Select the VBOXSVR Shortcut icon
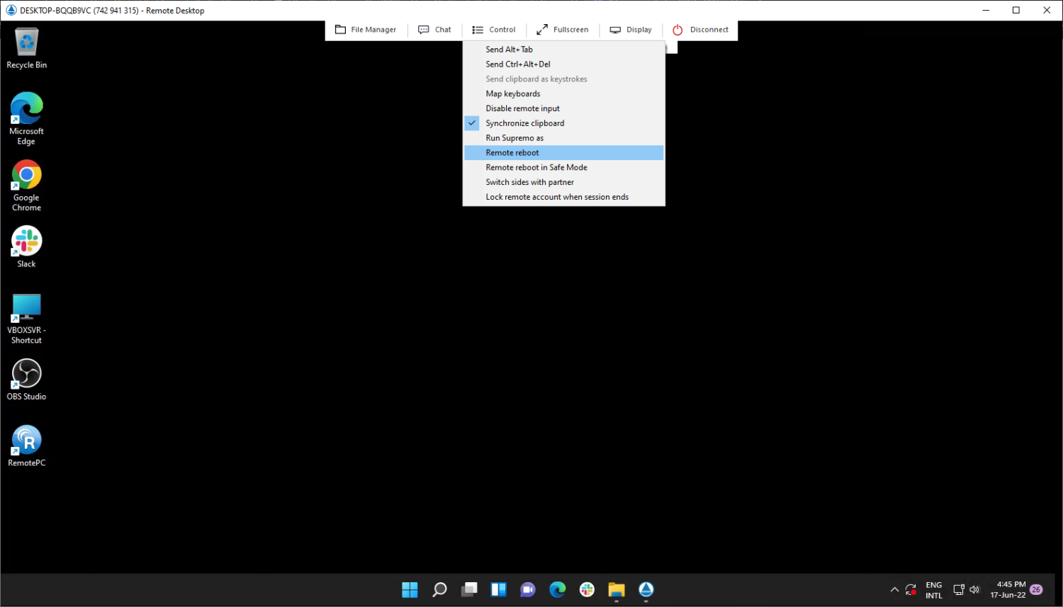Image resolution: width=1063 pixels, height=607 pixels. (27, 319)
